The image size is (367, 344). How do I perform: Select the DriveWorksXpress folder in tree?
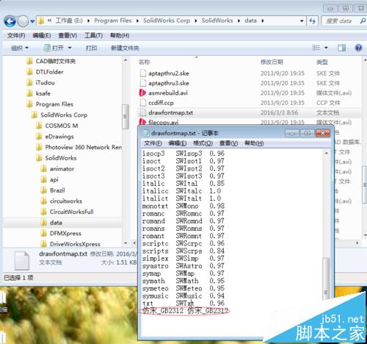70,244
